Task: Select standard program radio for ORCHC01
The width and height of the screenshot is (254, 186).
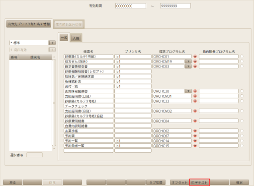Action: [195, 57]
